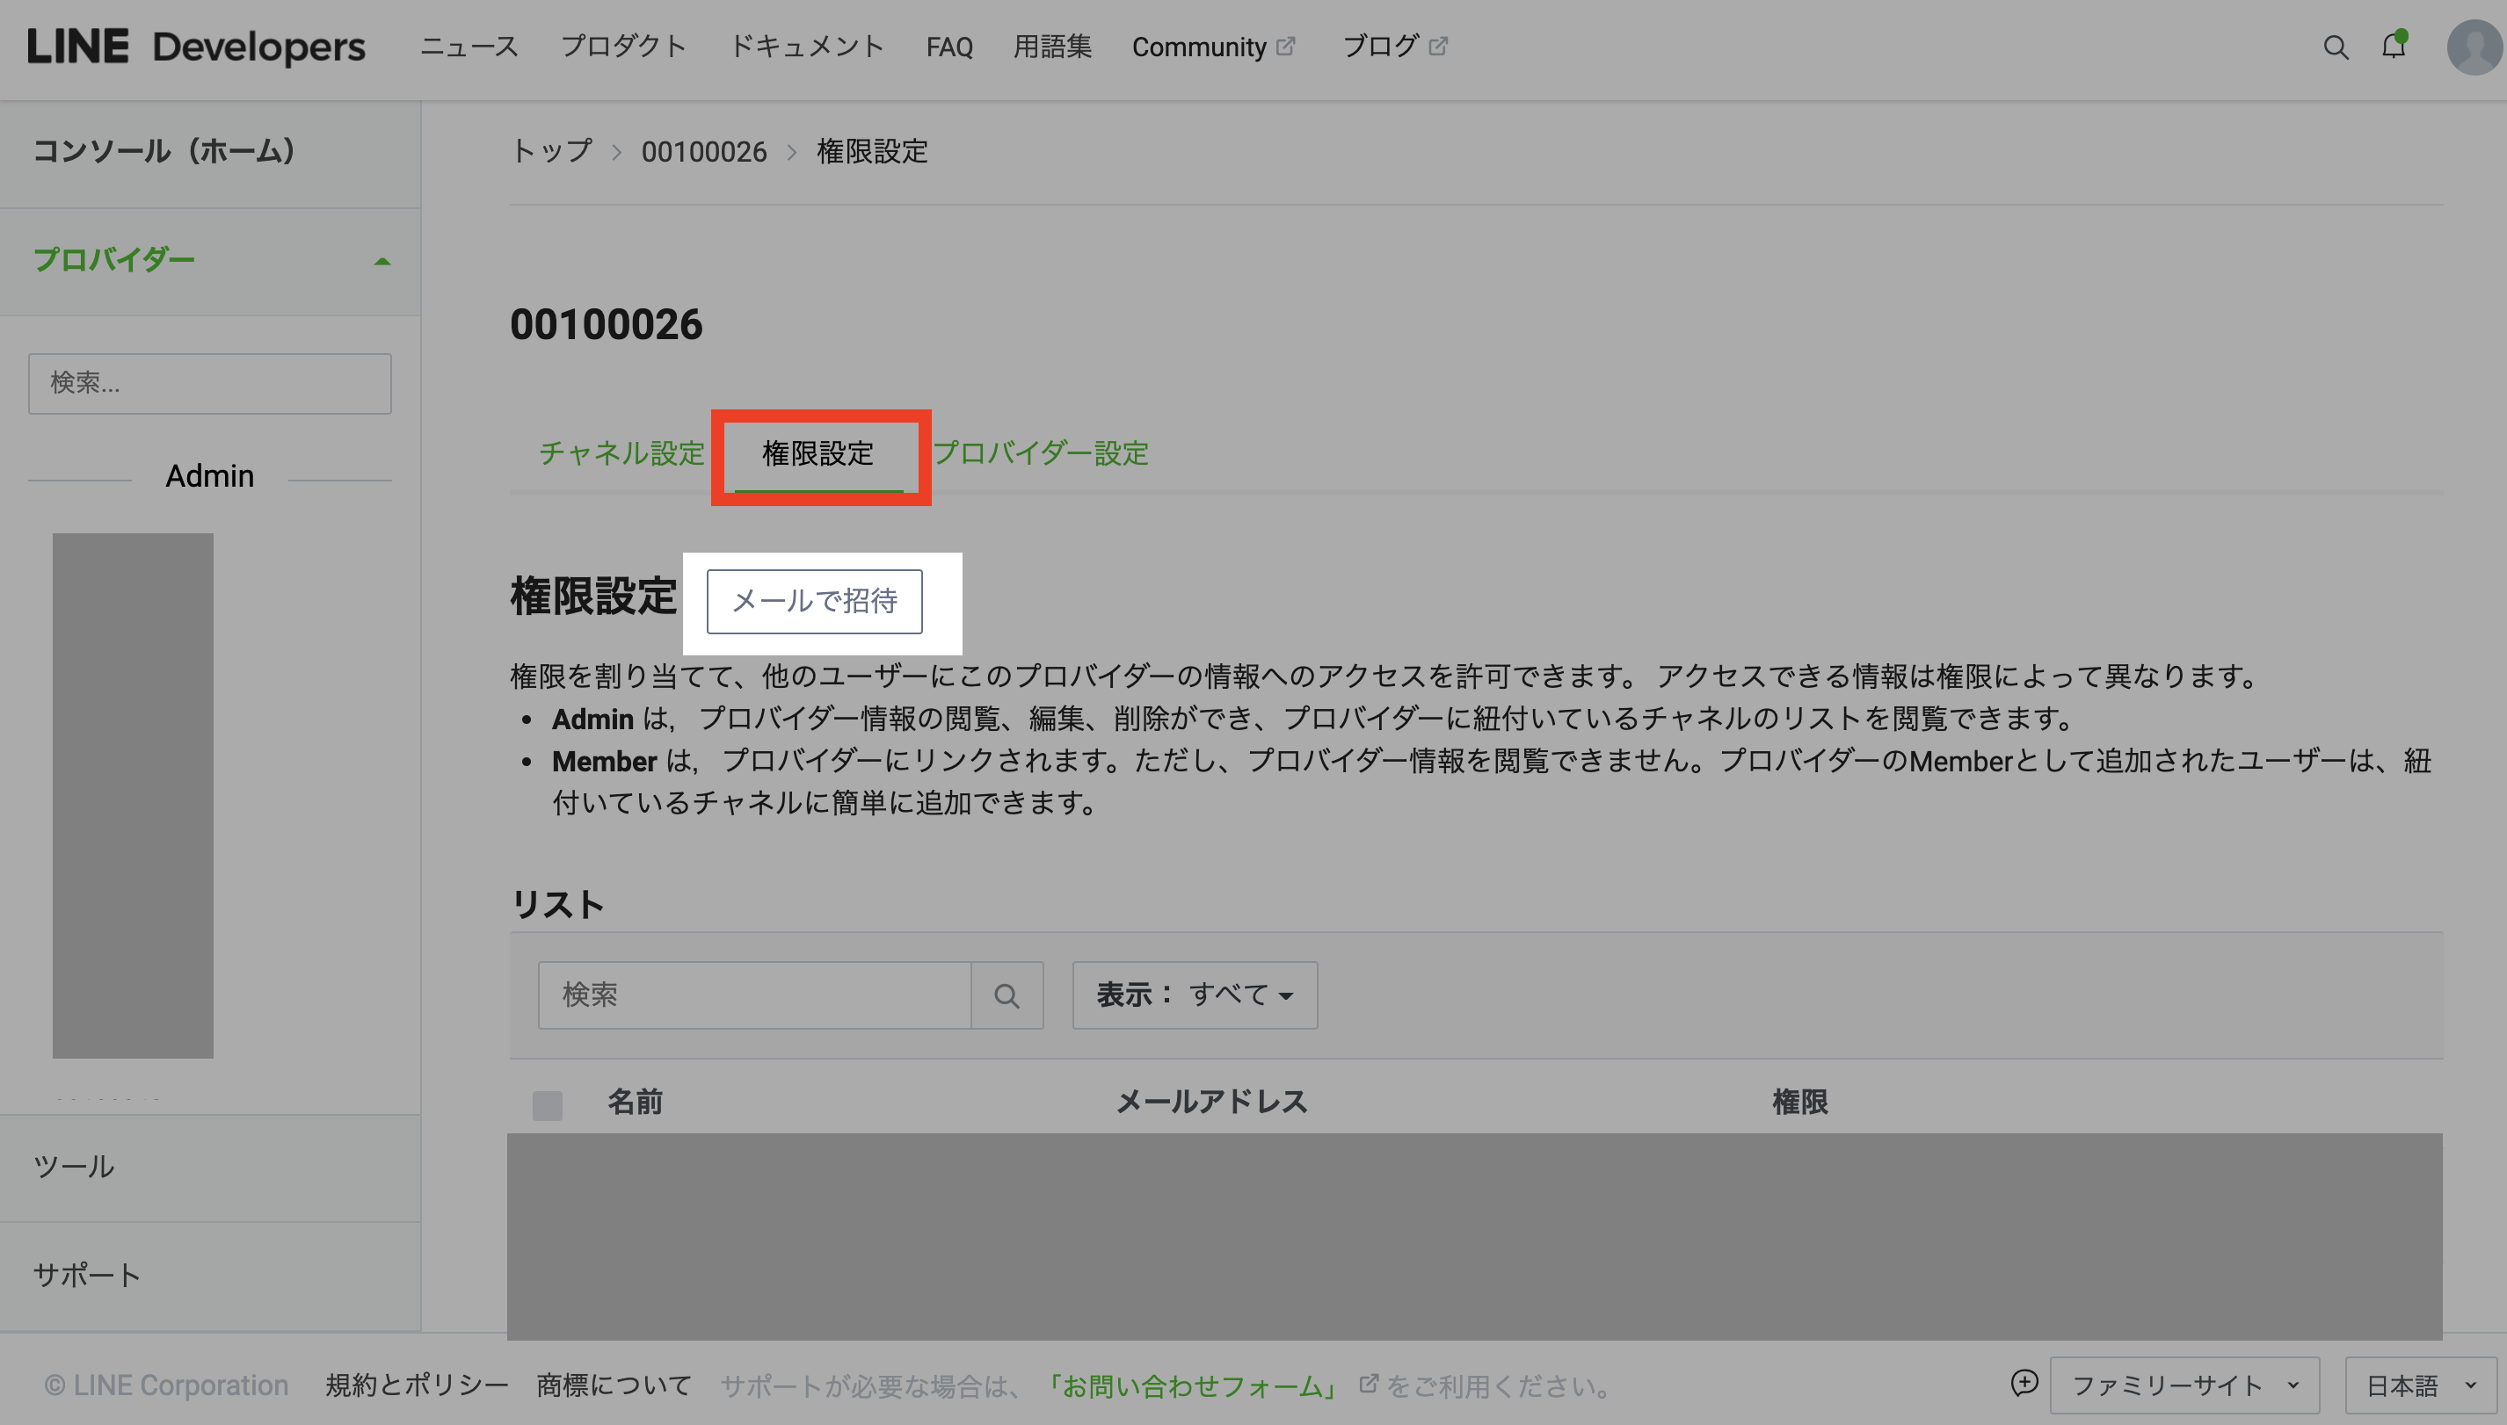
Task: Click the LINE Developers logo
Action: coord(196,47)
